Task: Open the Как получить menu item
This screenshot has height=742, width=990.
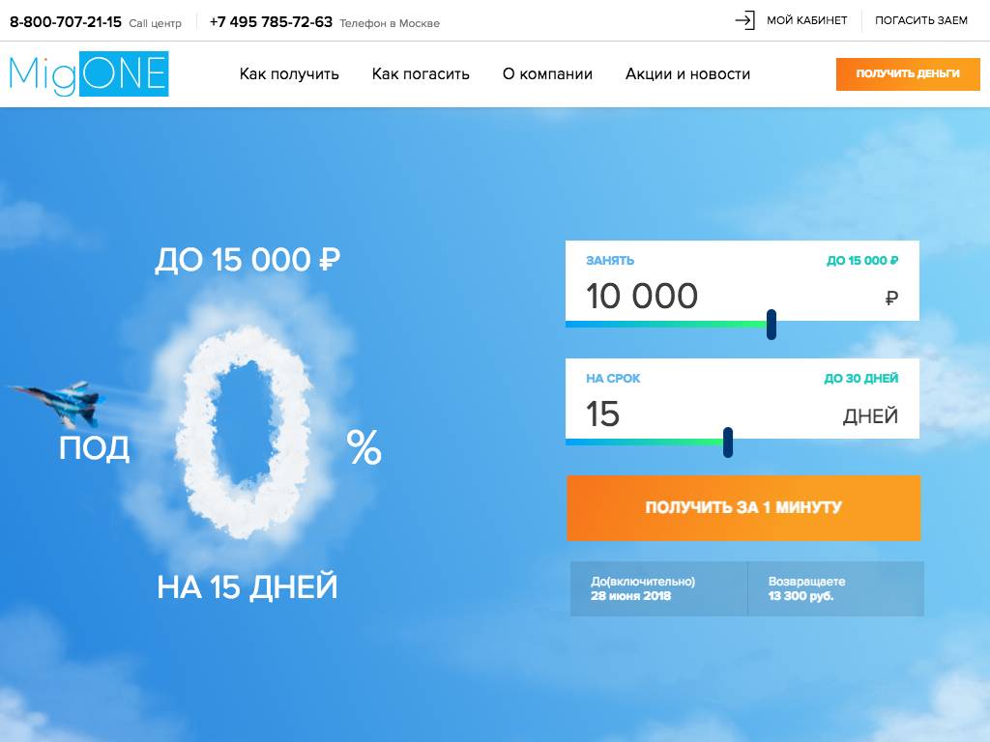Action: click(289, 74)
